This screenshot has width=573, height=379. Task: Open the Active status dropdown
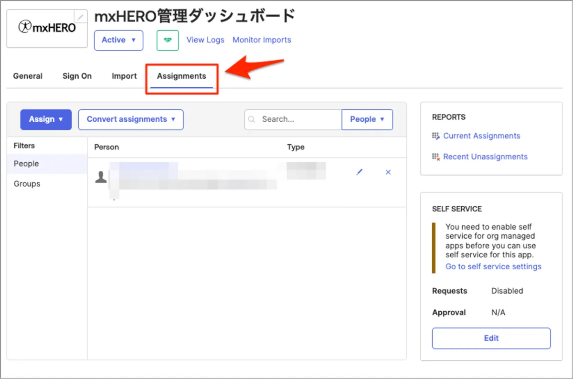118,40
